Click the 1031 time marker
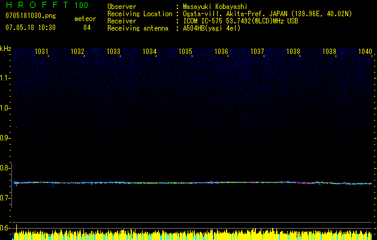This screenshot has height=240, width=377. (x=42, y=52)
